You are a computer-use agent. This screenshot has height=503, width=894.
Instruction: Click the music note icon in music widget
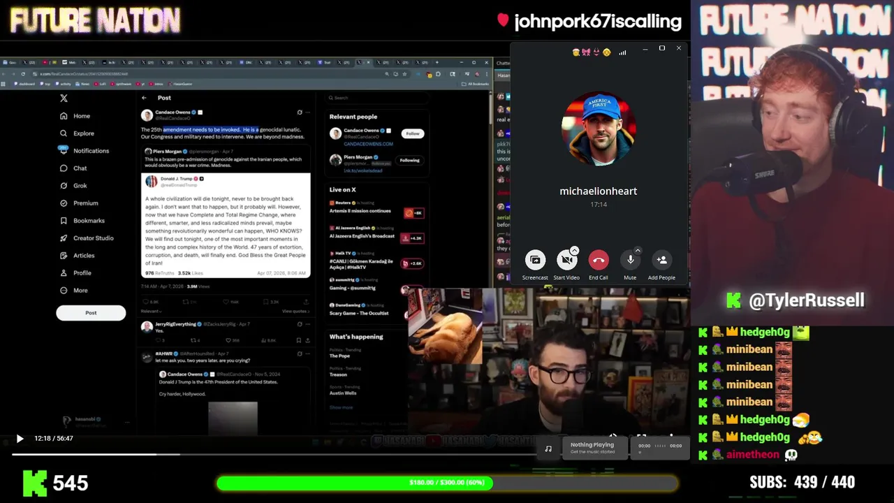coord(548,449)
